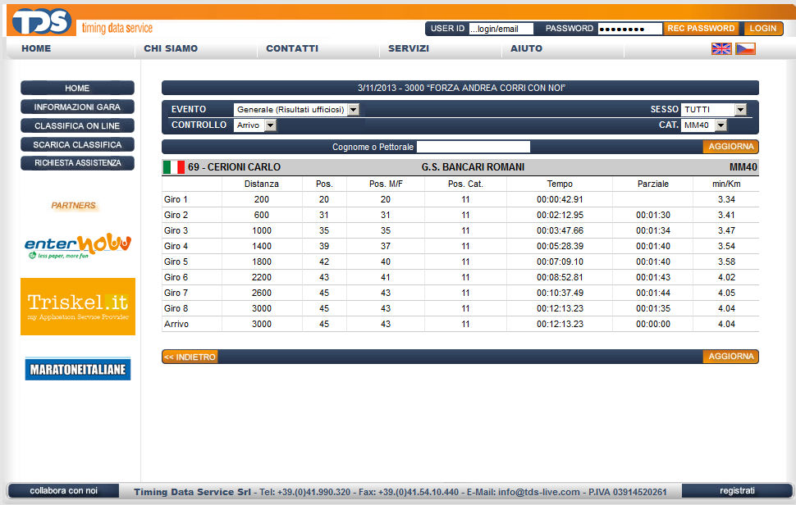Switch language with the UK flag icon

(721, 48)
